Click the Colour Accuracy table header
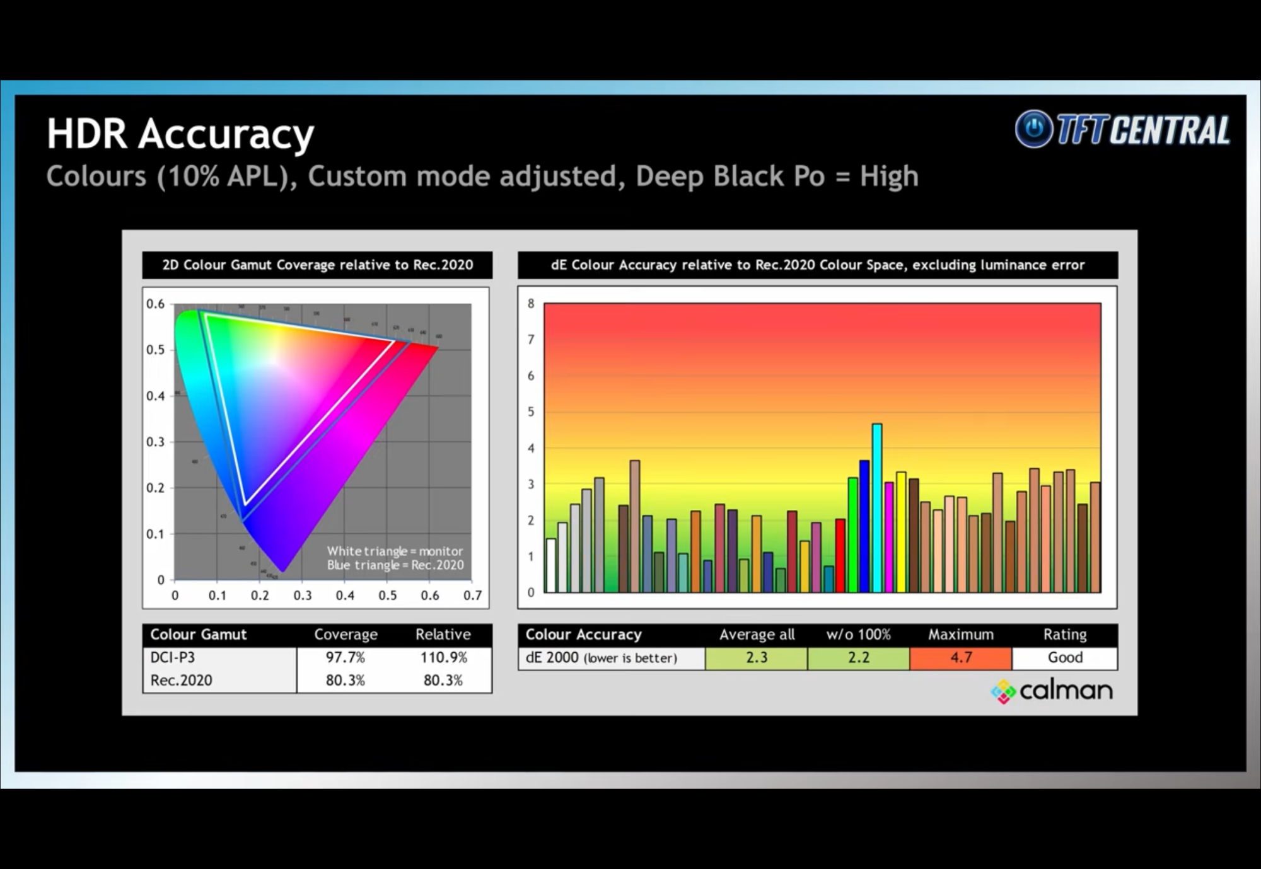The image size is (1261, 869). (x=583, y=635)
